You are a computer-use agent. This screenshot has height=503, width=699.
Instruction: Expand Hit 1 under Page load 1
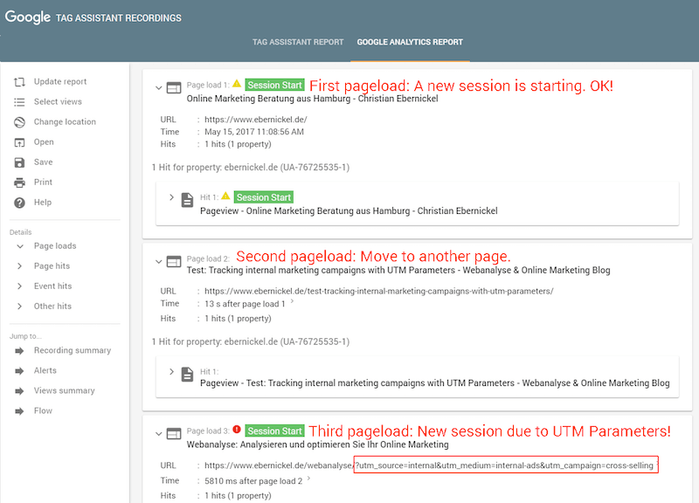pos(171,197)
